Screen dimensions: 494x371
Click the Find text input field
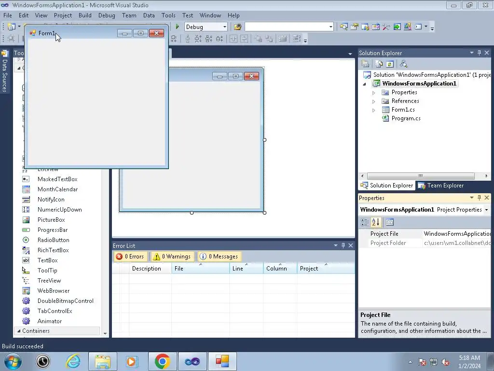[287, 27]
